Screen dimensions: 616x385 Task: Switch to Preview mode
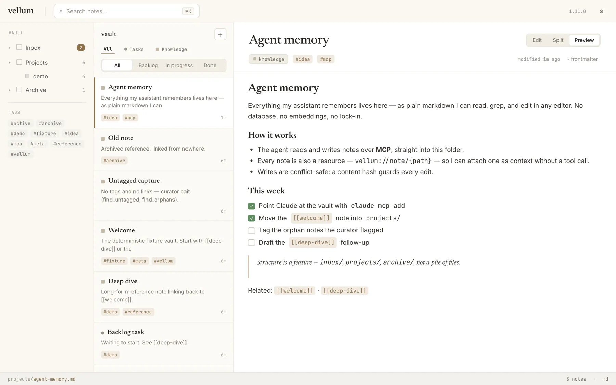(584, 40)
